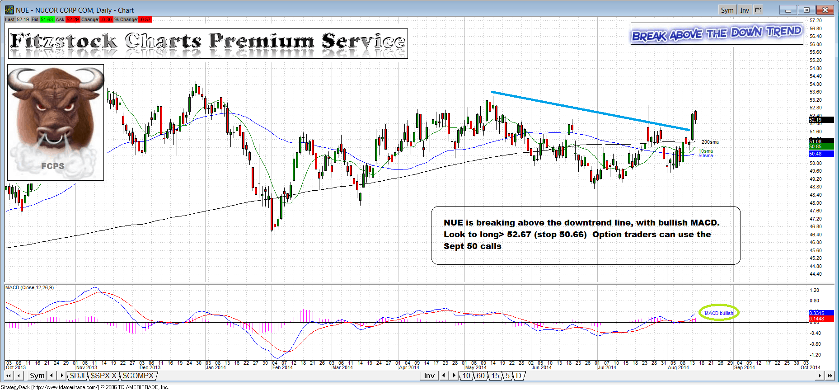Click the left arrow beside bottom Sym
839x390 pixels.
click(52, 376)
